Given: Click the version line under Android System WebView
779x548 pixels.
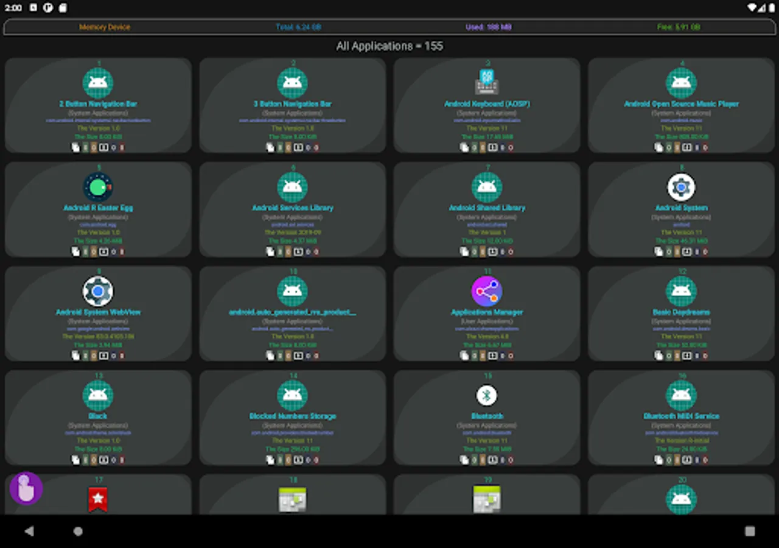Looking at the screenshot, I should [x=98, y=337].
